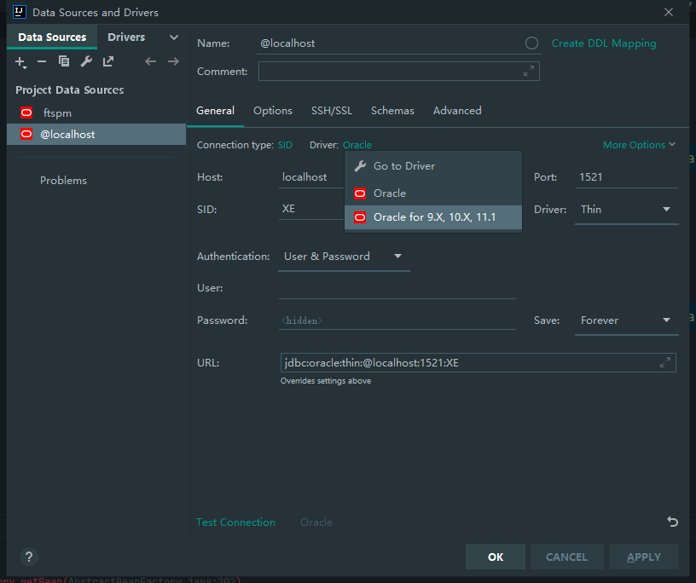Image resolution: width=696 pixels, height=583 pixels.
Task: Duplicate the selected data source
Action: coord(64,61)
